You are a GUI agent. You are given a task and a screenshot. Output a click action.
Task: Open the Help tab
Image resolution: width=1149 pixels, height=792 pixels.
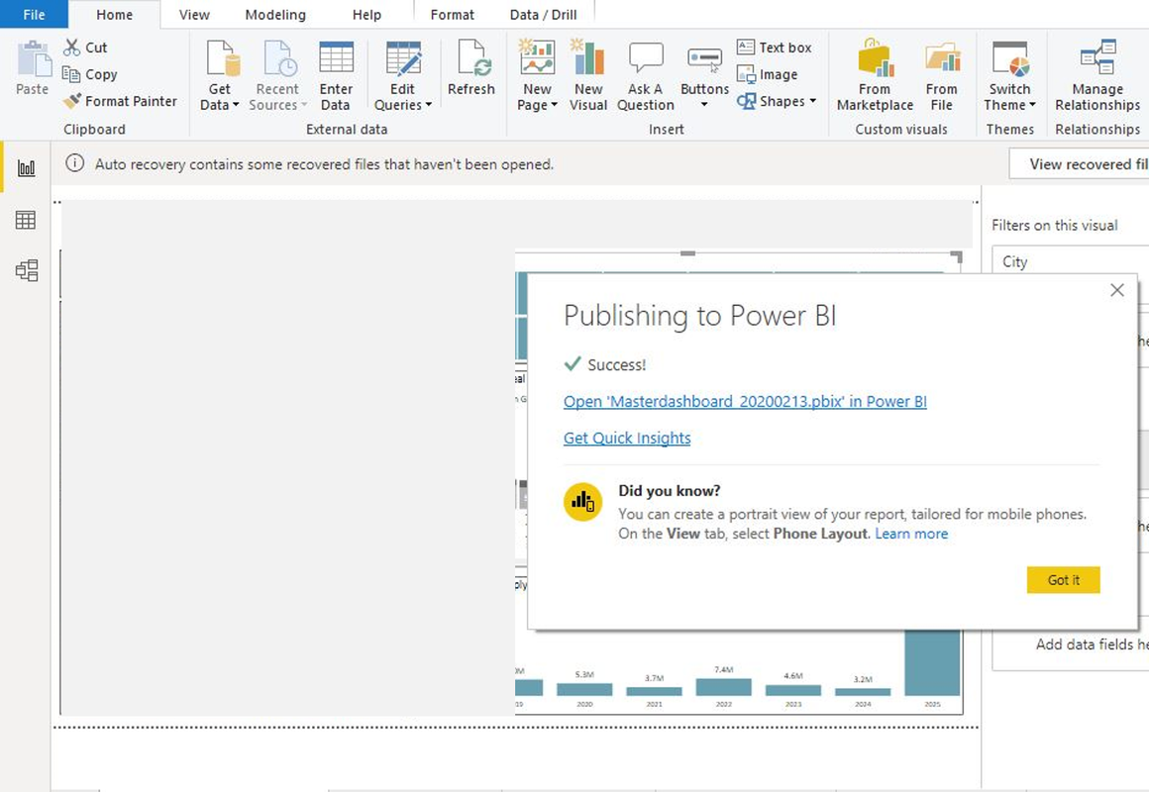click(366, 15)
